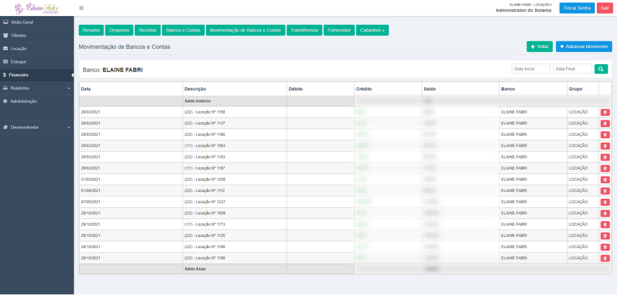Focus the Data Final field

click(x=573, y=69)
